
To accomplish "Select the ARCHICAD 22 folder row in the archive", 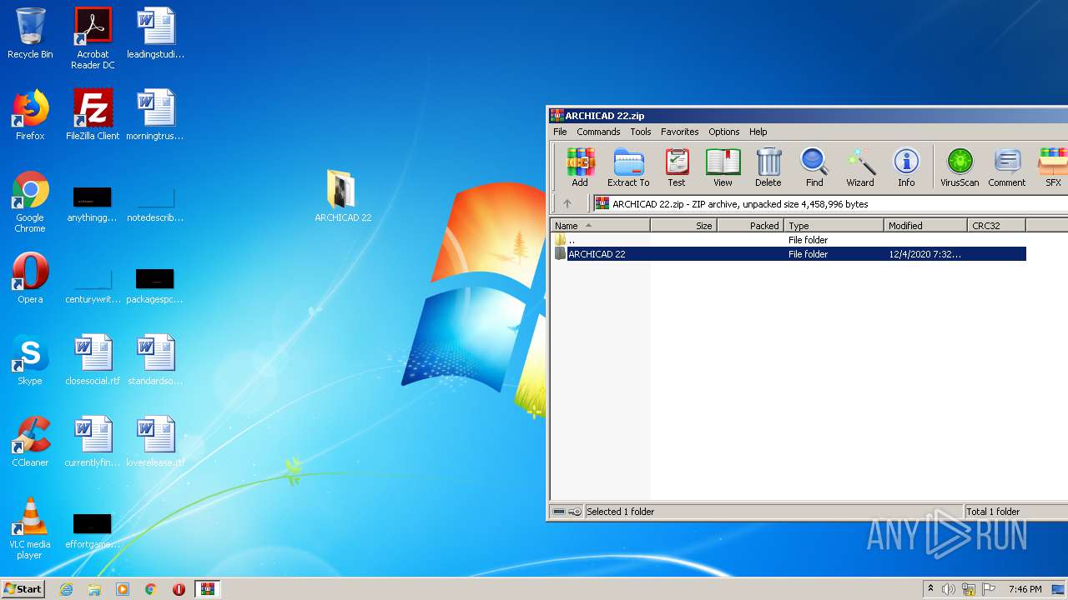I will [788, 254].
